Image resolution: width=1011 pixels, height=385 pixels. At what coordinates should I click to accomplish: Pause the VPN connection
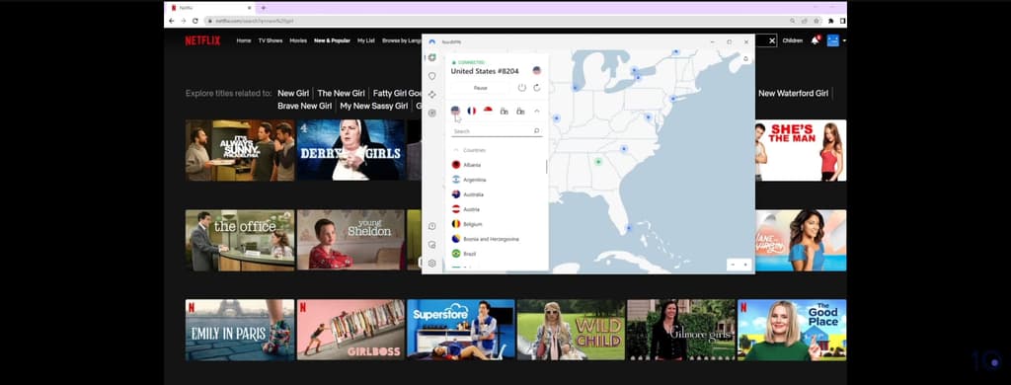[481, 88]
